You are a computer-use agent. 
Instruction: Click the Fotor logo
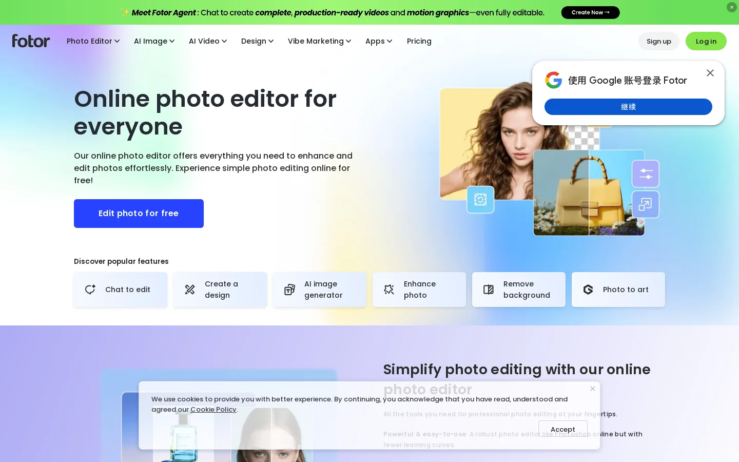[x=31, y=41]
